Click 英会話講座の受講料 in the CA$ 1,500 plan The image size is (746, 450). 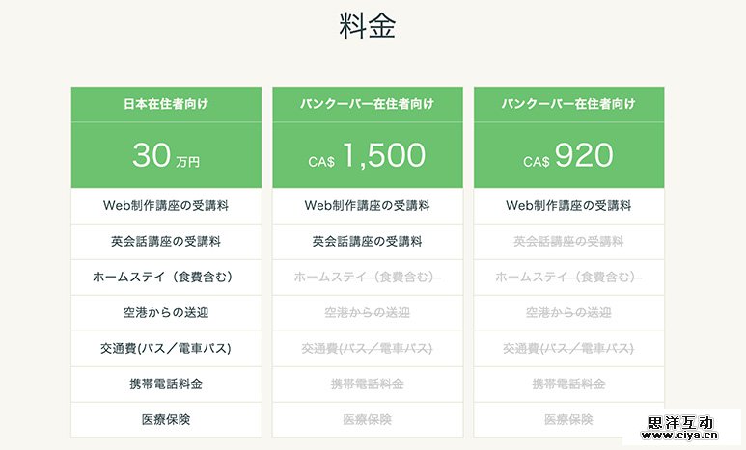tap(368, 241)
